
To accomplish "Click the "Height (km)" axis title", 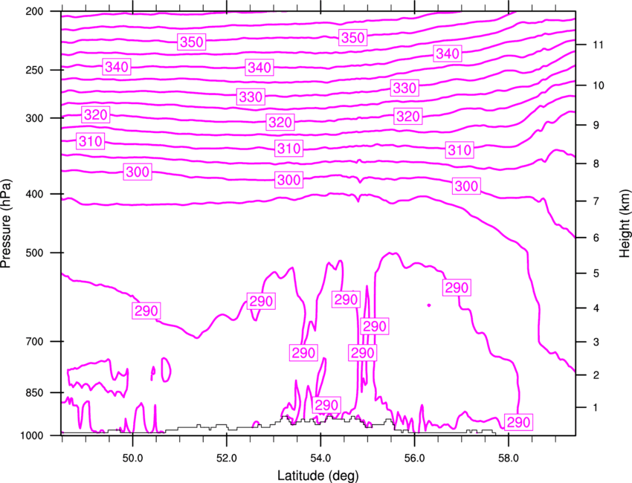I will [625, 223].
